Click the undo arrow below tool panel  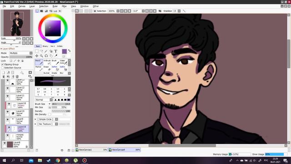click(x=62, y=150)
